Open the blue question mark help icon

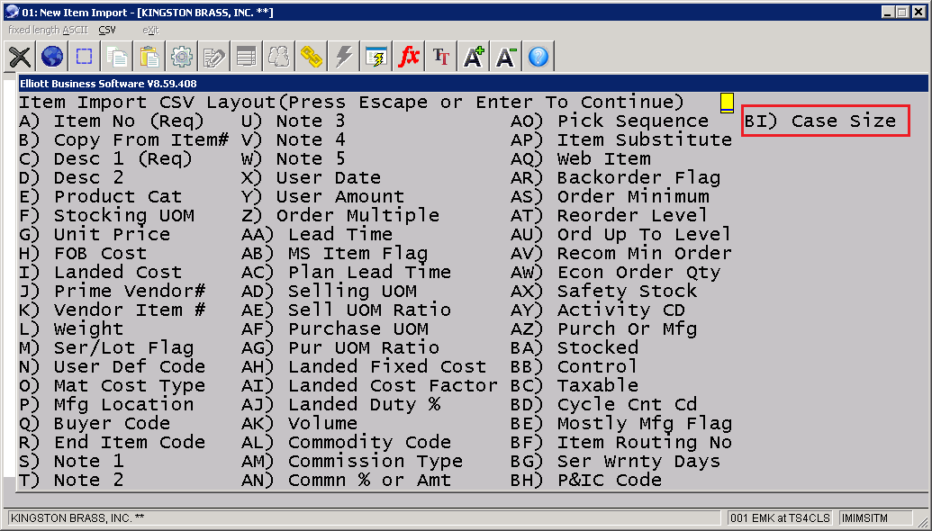point(538,57)
